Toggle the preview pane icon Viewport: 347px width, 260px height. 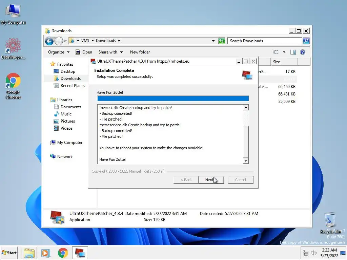click(293, 52)
